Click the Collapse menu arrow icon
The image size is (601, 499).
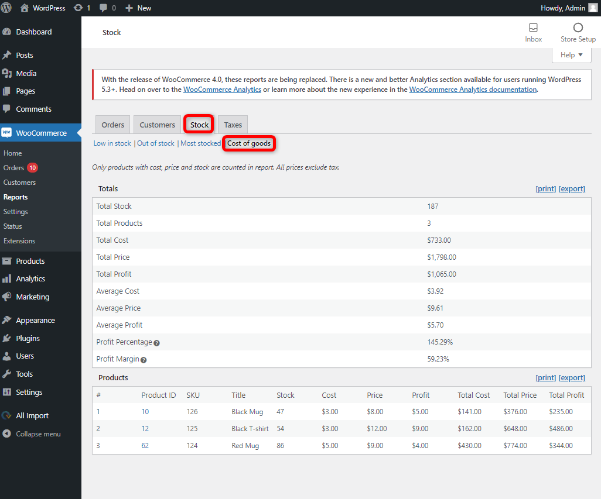(6, 433)
